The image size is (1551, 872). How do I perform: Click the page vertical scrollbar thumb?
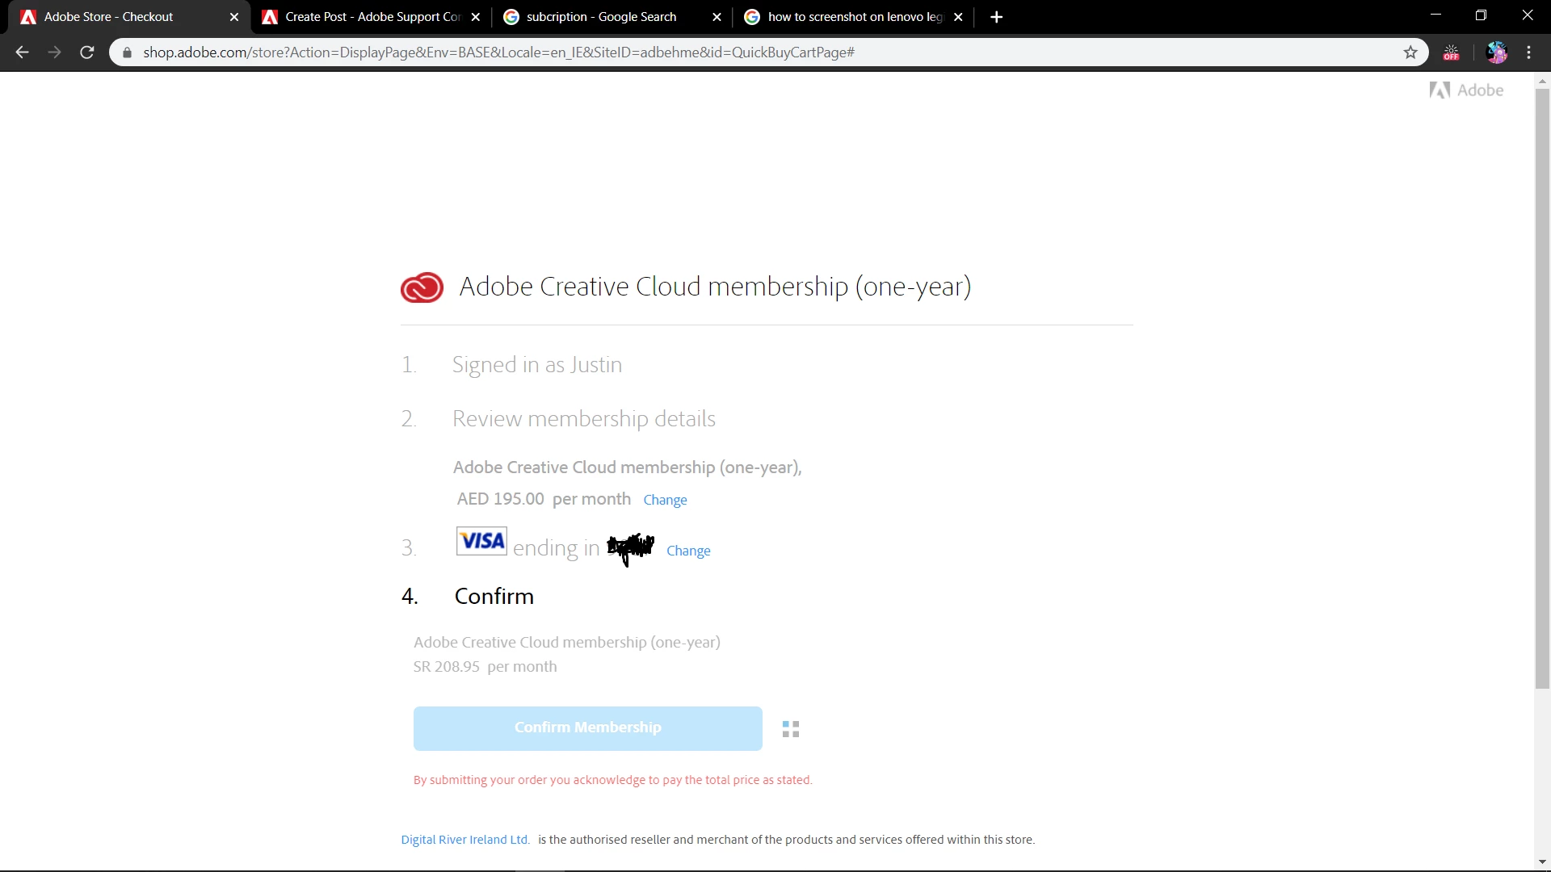pos(1542,388)
